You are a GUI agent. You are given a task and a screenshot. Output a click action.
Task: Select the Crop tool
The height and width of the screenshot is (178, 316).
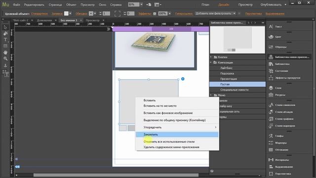[x=5, y=34]
